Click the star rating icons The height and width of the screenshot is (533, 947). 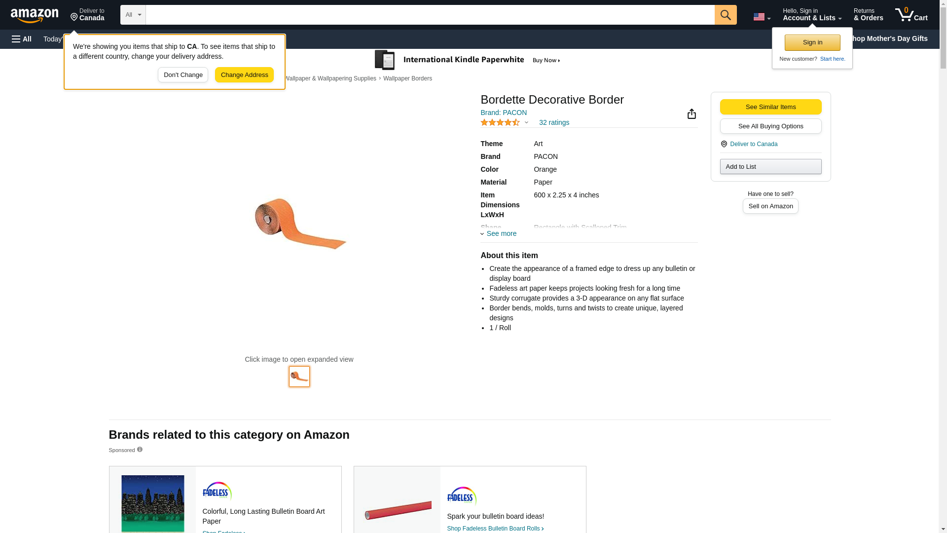point(500,122)
